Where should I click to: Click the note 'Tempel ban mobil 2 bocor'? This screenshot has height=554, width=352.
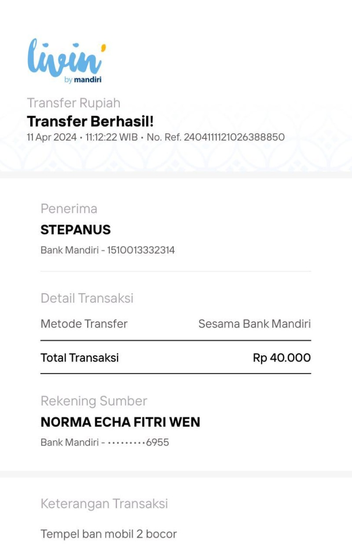[109, 534]
